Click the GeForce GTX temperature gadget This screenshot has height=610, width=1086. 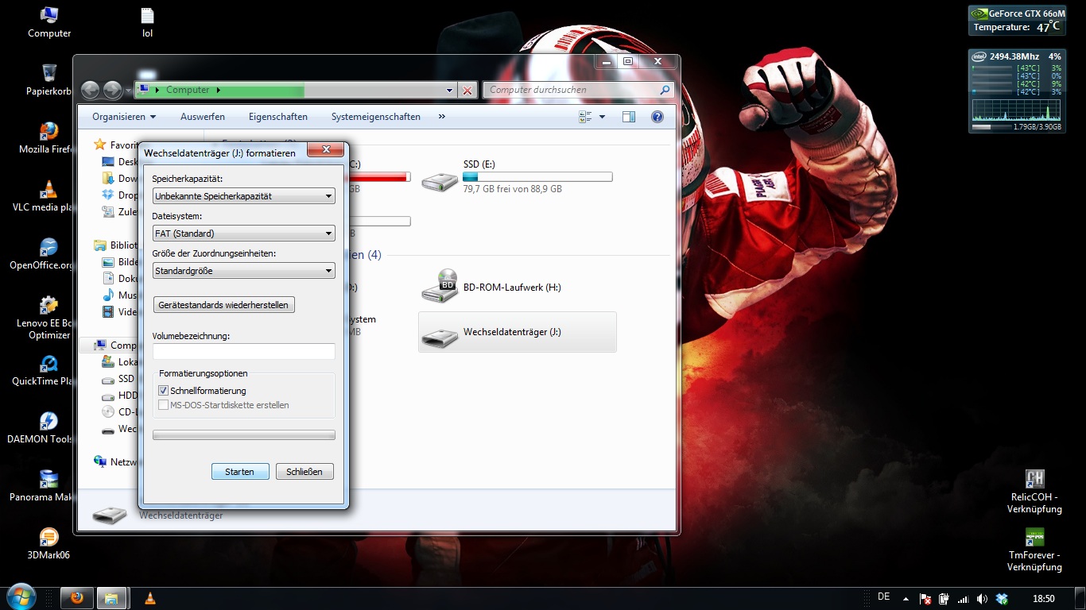1018,21
